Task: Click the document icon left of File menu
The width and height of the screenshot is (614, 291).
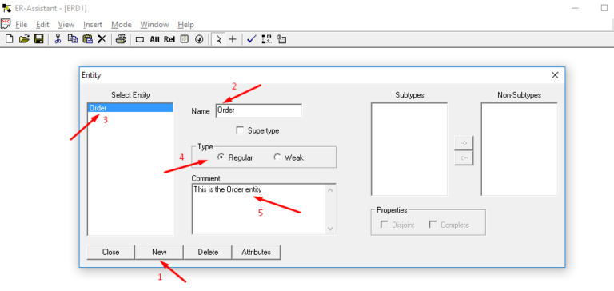Action: point(6,24)
